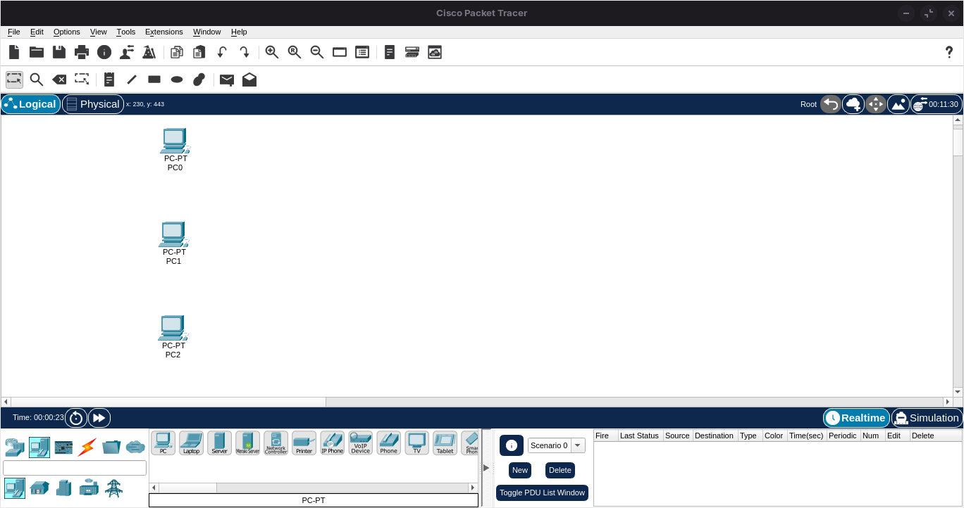Viewport: 964px width, 508px height.
Task: Open the User Profile icon
Action: [127, 52]
